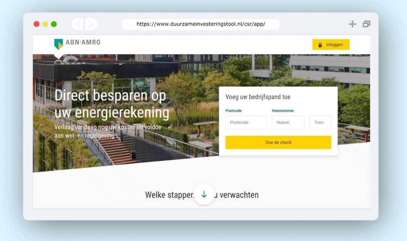Show all tabs overview icon
Screen dimensions: 407x241
click(x=366, y=24)
